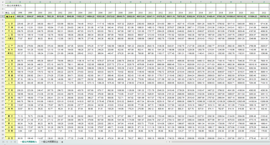Click the next sheet arrow
This screenshot has height=145, width=270.
11,142
